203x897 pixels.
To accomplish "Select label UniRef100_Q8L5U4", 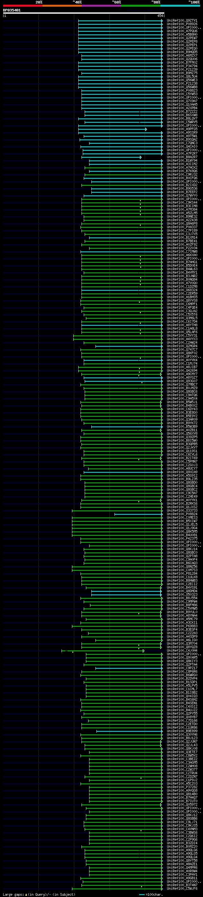I will [182, 77].
